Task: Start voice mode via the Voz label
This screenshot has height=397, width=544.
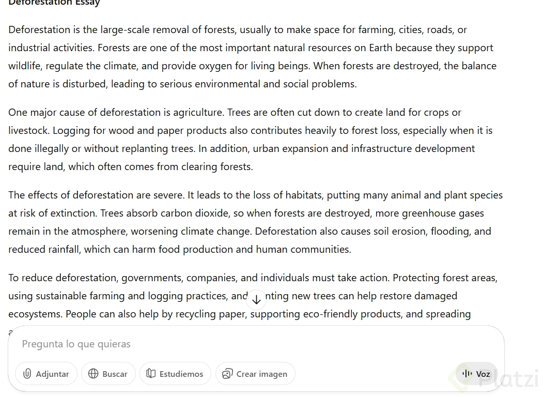Action: [483, 374]
